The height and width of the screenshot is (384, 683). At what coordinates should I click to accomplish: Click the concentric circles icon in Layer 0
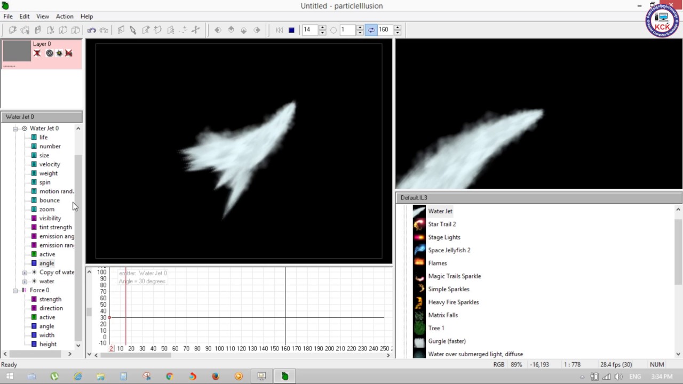pyautogui.click(x=50, y=53)
